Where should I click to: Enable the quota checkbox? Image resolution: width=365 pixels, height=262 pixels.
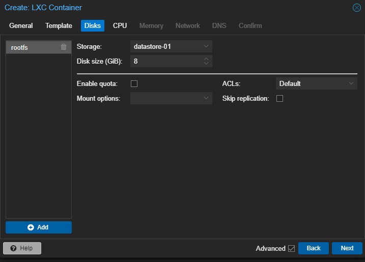point(134,83)
